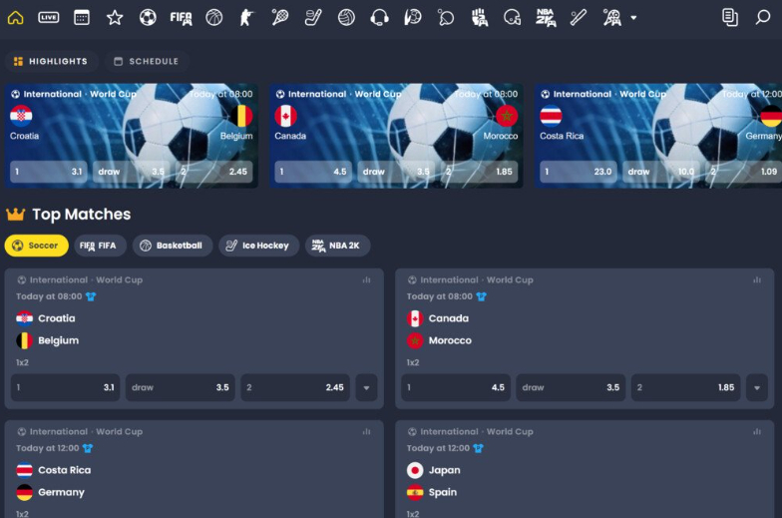The height and width of the screenshot is (518, 782).
Task: Bet on Morocco win at 1.85 in list
Action: point(686,387)
